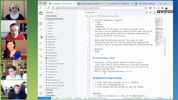
Task: Click the editor minimap
Action: [x=159, y=31]
